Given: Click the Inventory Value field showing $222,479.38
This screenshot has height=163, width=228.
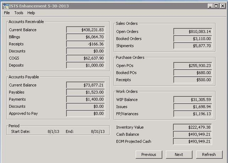Looking at the screenshot, I should [x=192, y=127].
